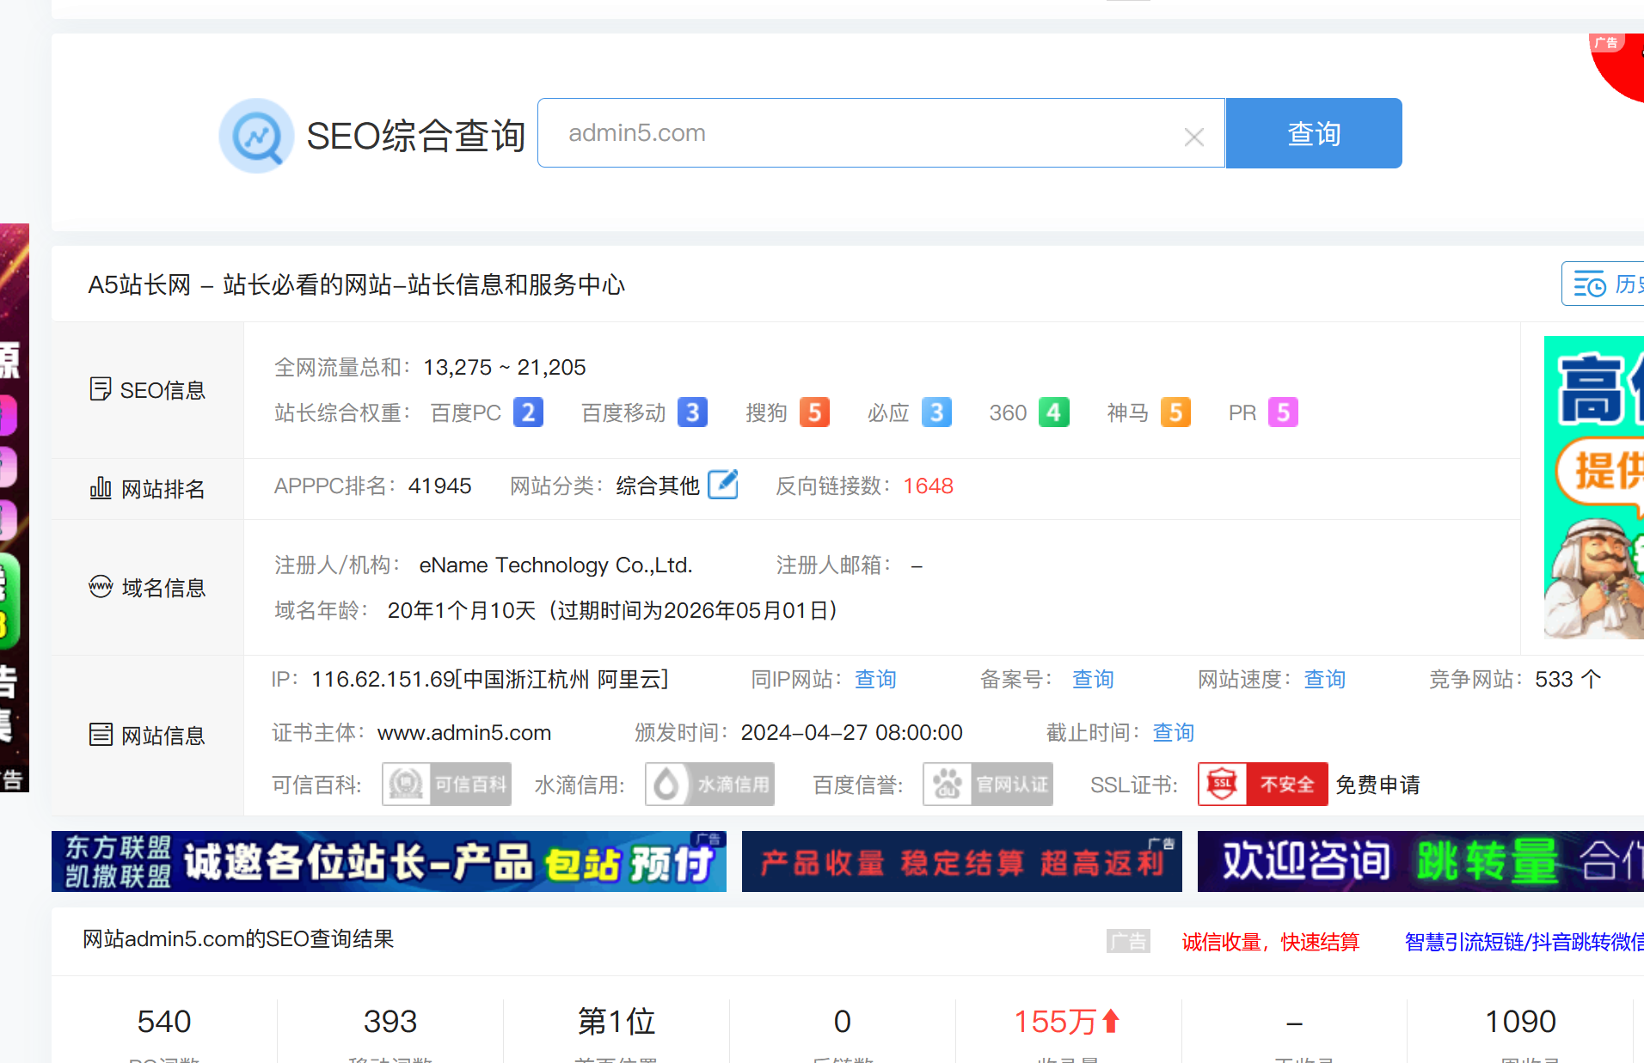The width and height of the screenshot is (1644, 1063).
Task: Query 网站速度 via 查询 link
Action: pos(1324,680)
